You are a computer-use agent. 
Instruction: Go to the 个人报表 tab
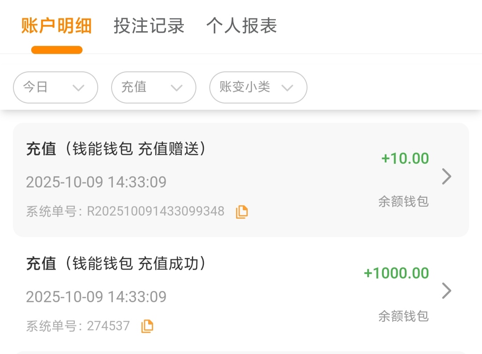click(x=241, y=26)
